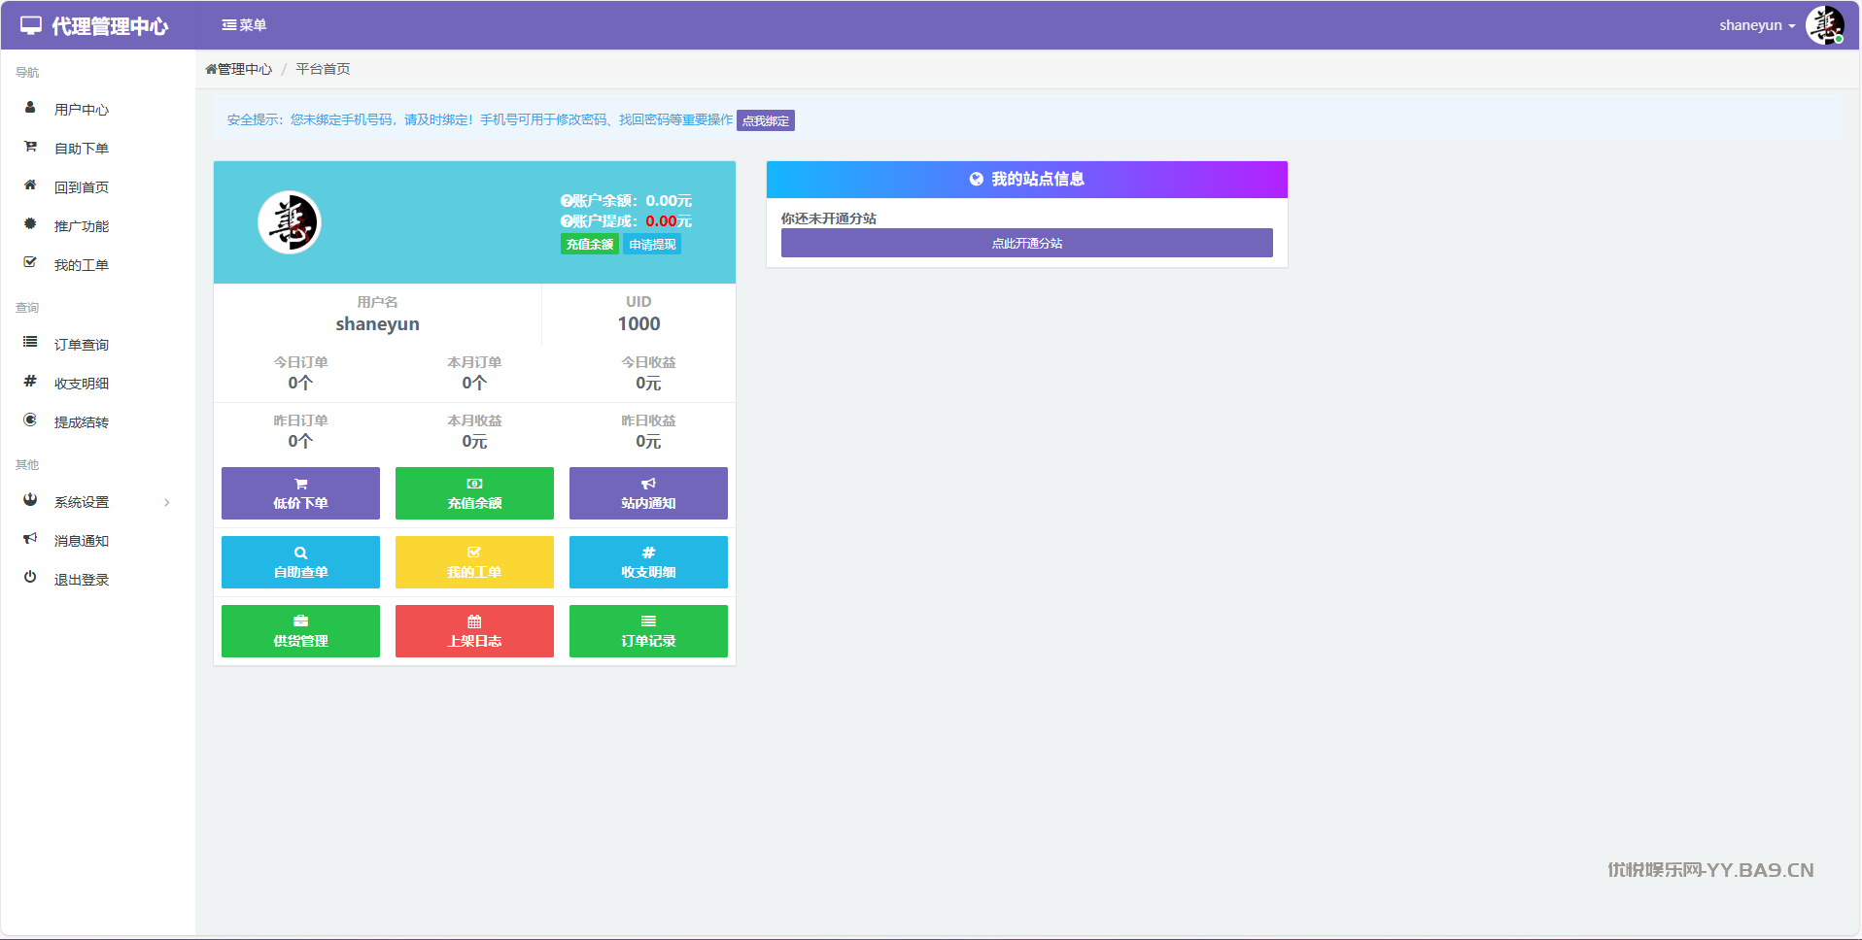Click the 退出登录 power icon
Screen dimensions: 1862x940
click(x=30, y=578)
